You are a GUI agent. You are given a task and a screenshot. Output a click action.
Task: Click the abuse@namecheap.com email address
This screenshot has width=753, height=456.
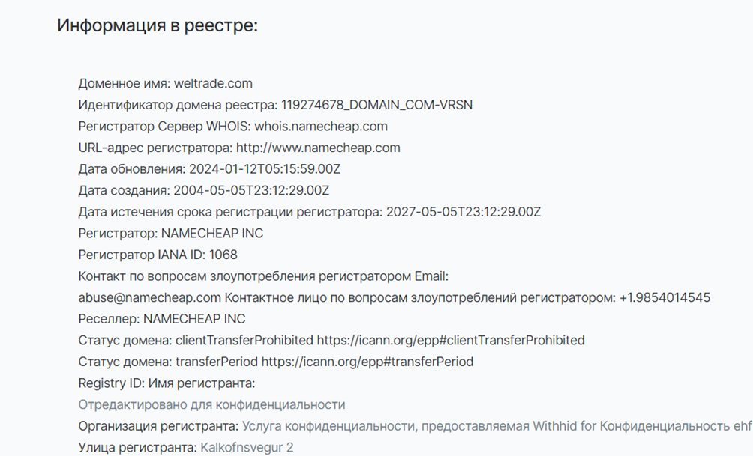point(149,298)
